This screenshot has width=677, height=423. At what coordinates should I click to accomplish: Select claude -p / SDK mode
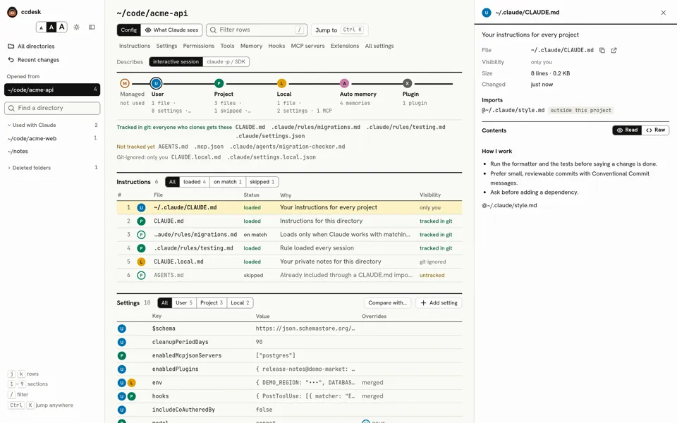pyautogui.click(x=226, y=62)
